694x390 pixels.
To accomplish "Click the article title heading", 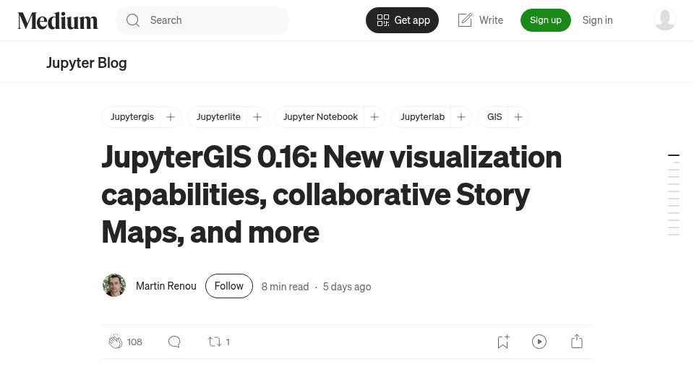I will point(332,194).
